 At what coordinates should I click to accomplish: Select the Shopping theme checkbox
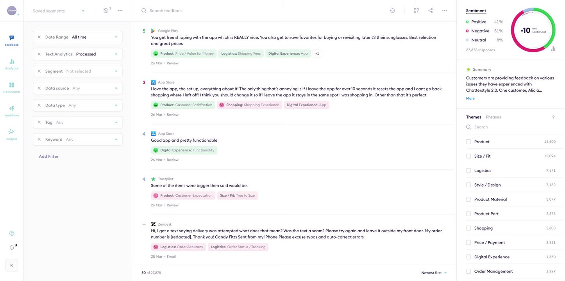[468, 228]
